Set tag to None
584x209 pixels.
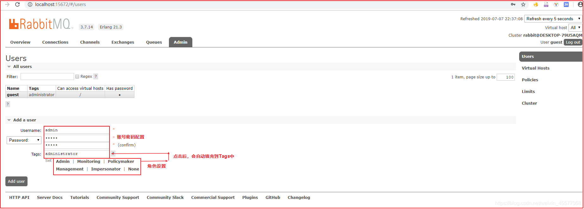point(134,169)
